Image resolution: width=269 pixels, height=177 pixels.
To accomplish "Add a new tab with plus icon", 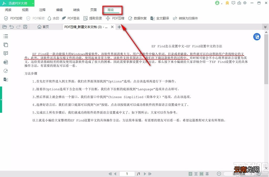I will tap(119, 27).
